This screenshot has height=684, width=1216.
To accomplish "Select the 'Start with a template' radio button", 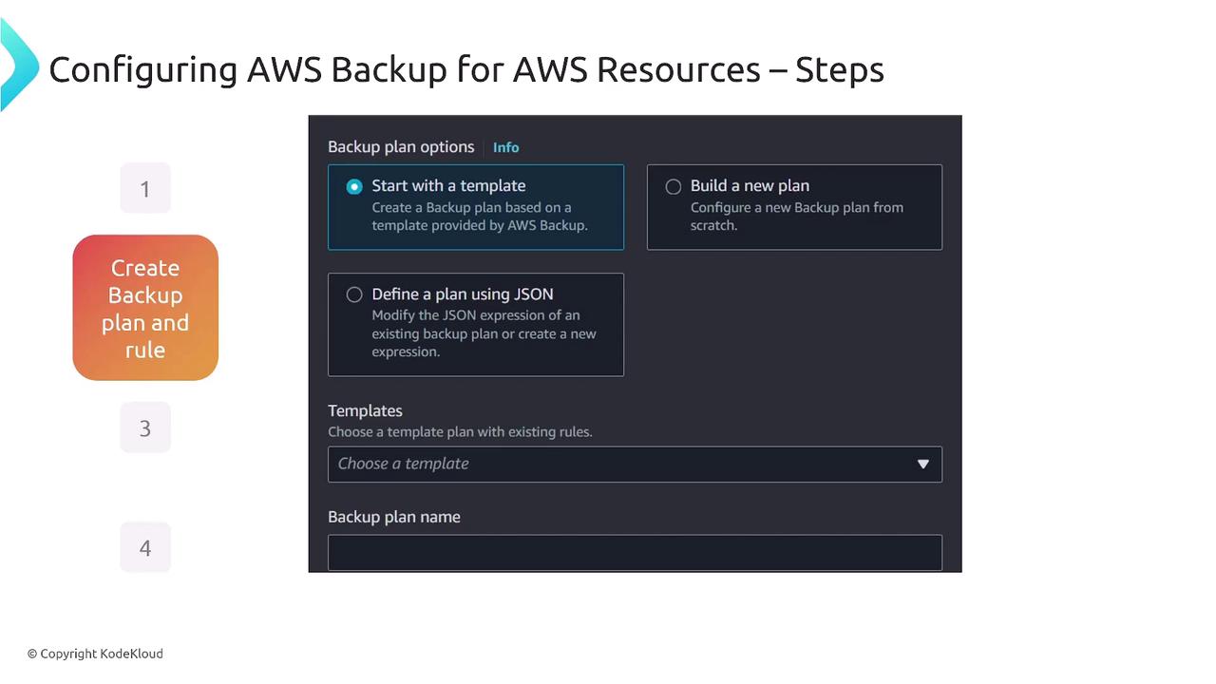I will tap(354, 187).
